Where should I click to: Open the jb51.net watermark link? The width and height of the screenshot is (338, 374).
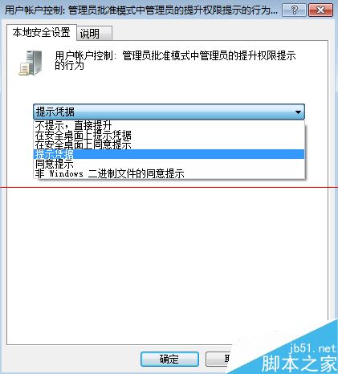(312, 348)
